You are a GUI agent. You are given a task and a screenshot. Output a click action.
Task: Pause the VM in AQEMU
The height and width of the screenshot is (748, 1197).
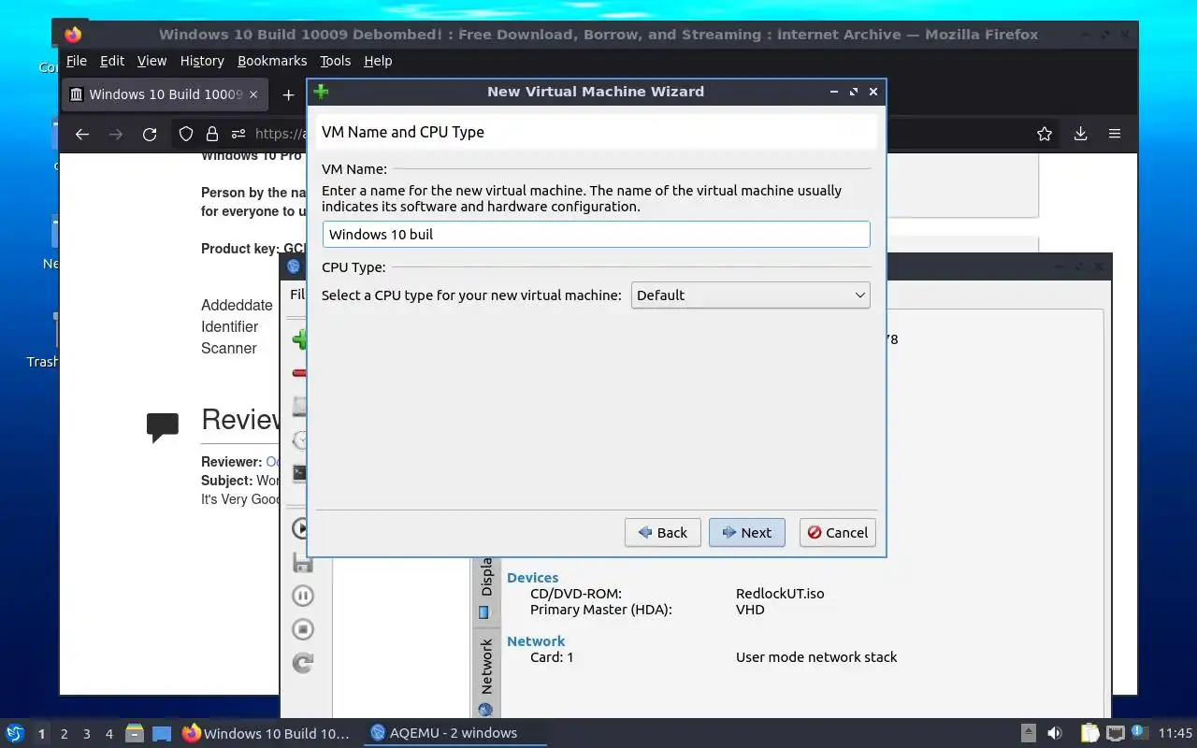pyautogui.click(x=302, y=596)
